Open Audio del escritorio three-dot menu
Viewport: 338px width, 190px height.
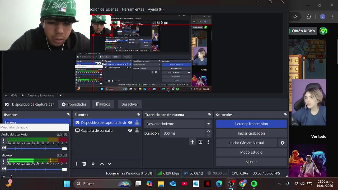click(4, 140)
